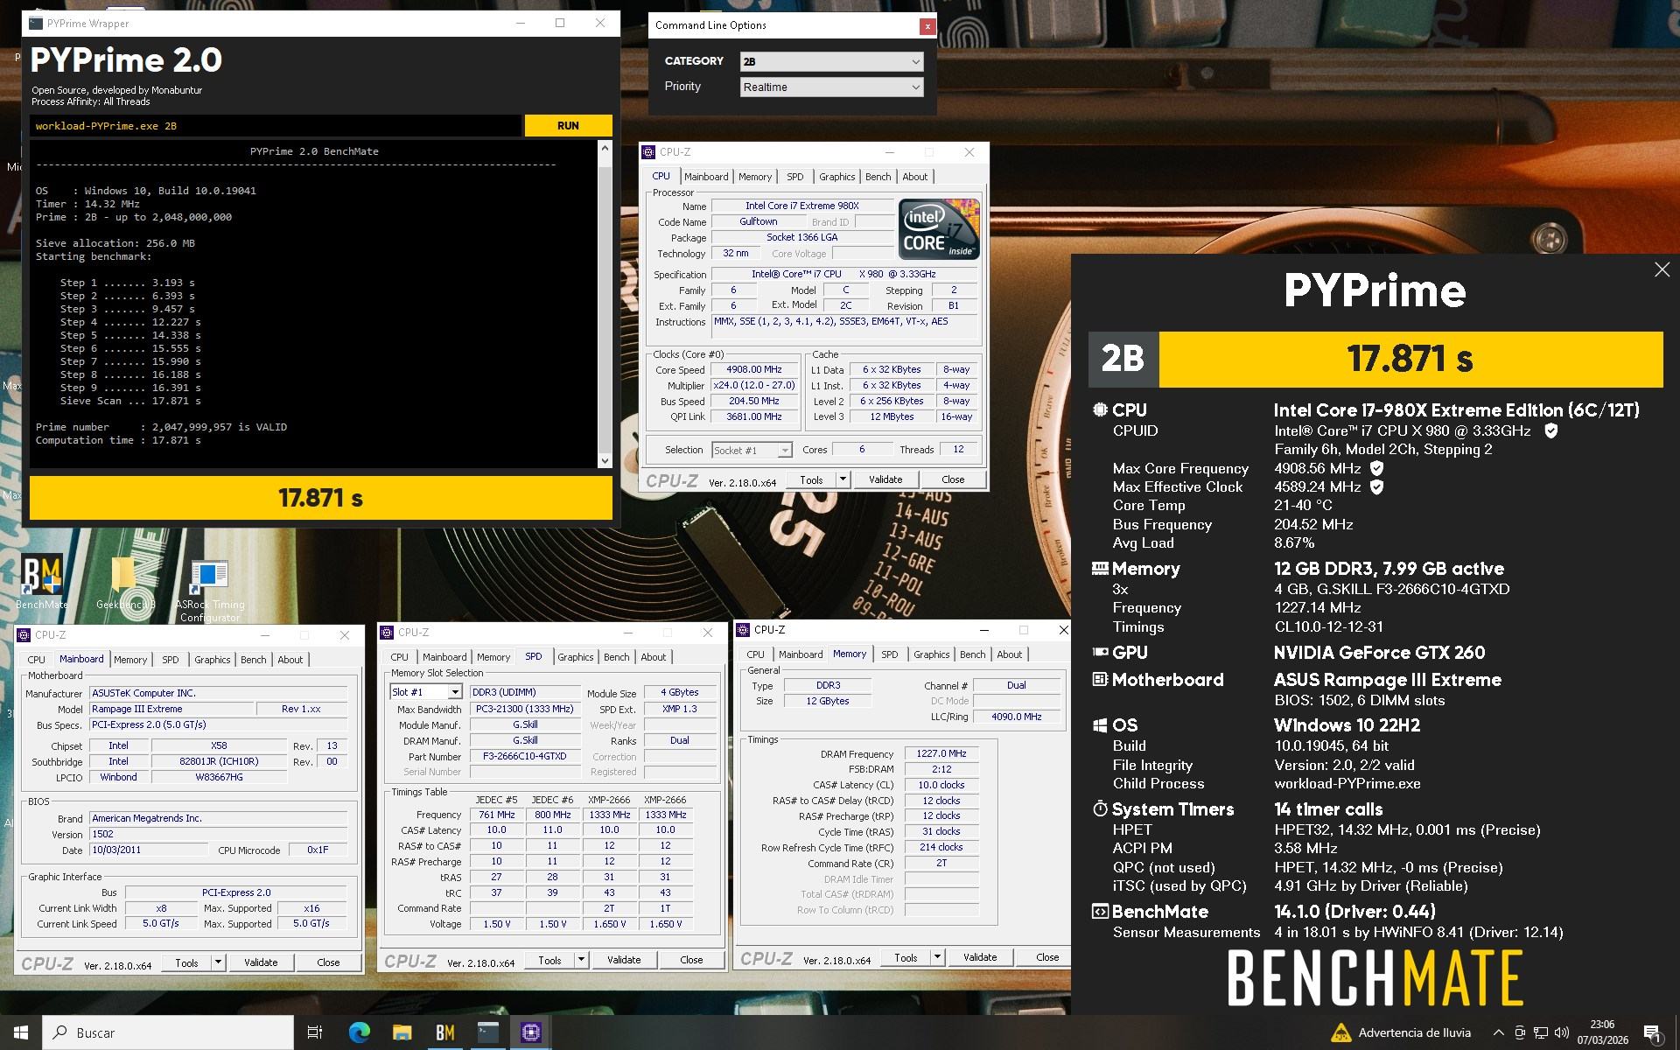Close the PYPrime result overlay
This screenshot has width=1680, height=1050.
[x=1662, y=270]
